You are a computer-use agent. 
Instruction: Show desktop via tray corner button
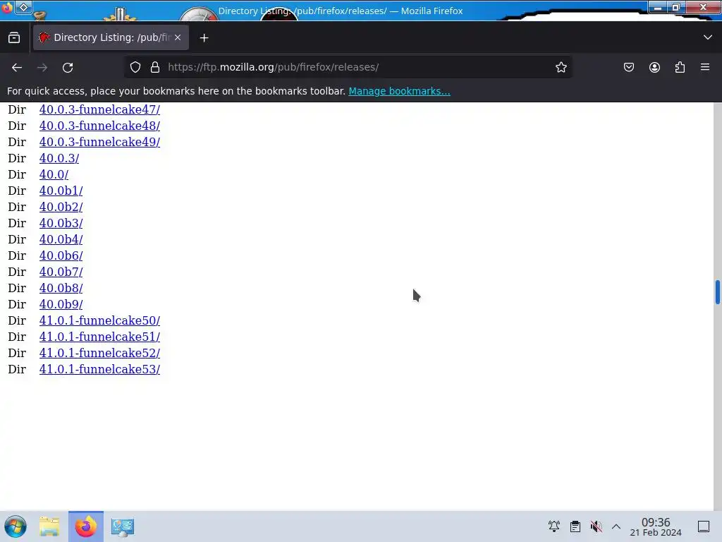point(704,526)
